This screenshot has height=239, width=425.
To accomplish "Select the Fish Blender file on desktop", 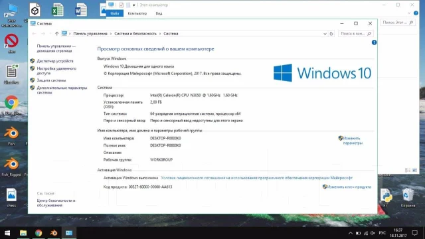I will click(11, 136).
